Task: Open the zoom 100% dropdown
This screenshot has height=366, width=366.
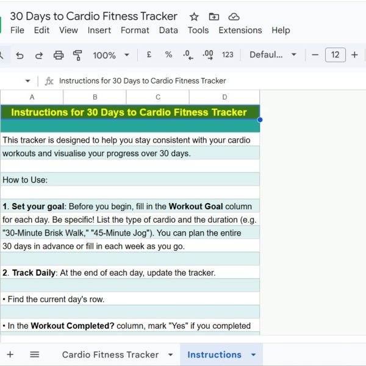Action: click(x=111, y=56)
